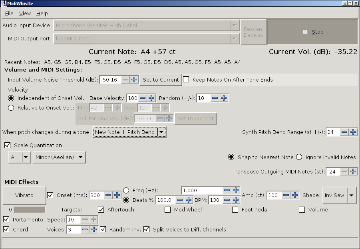Decrease Portamento Speed with minus button
Screen dimensions: 360x249
tap(85, 219)
